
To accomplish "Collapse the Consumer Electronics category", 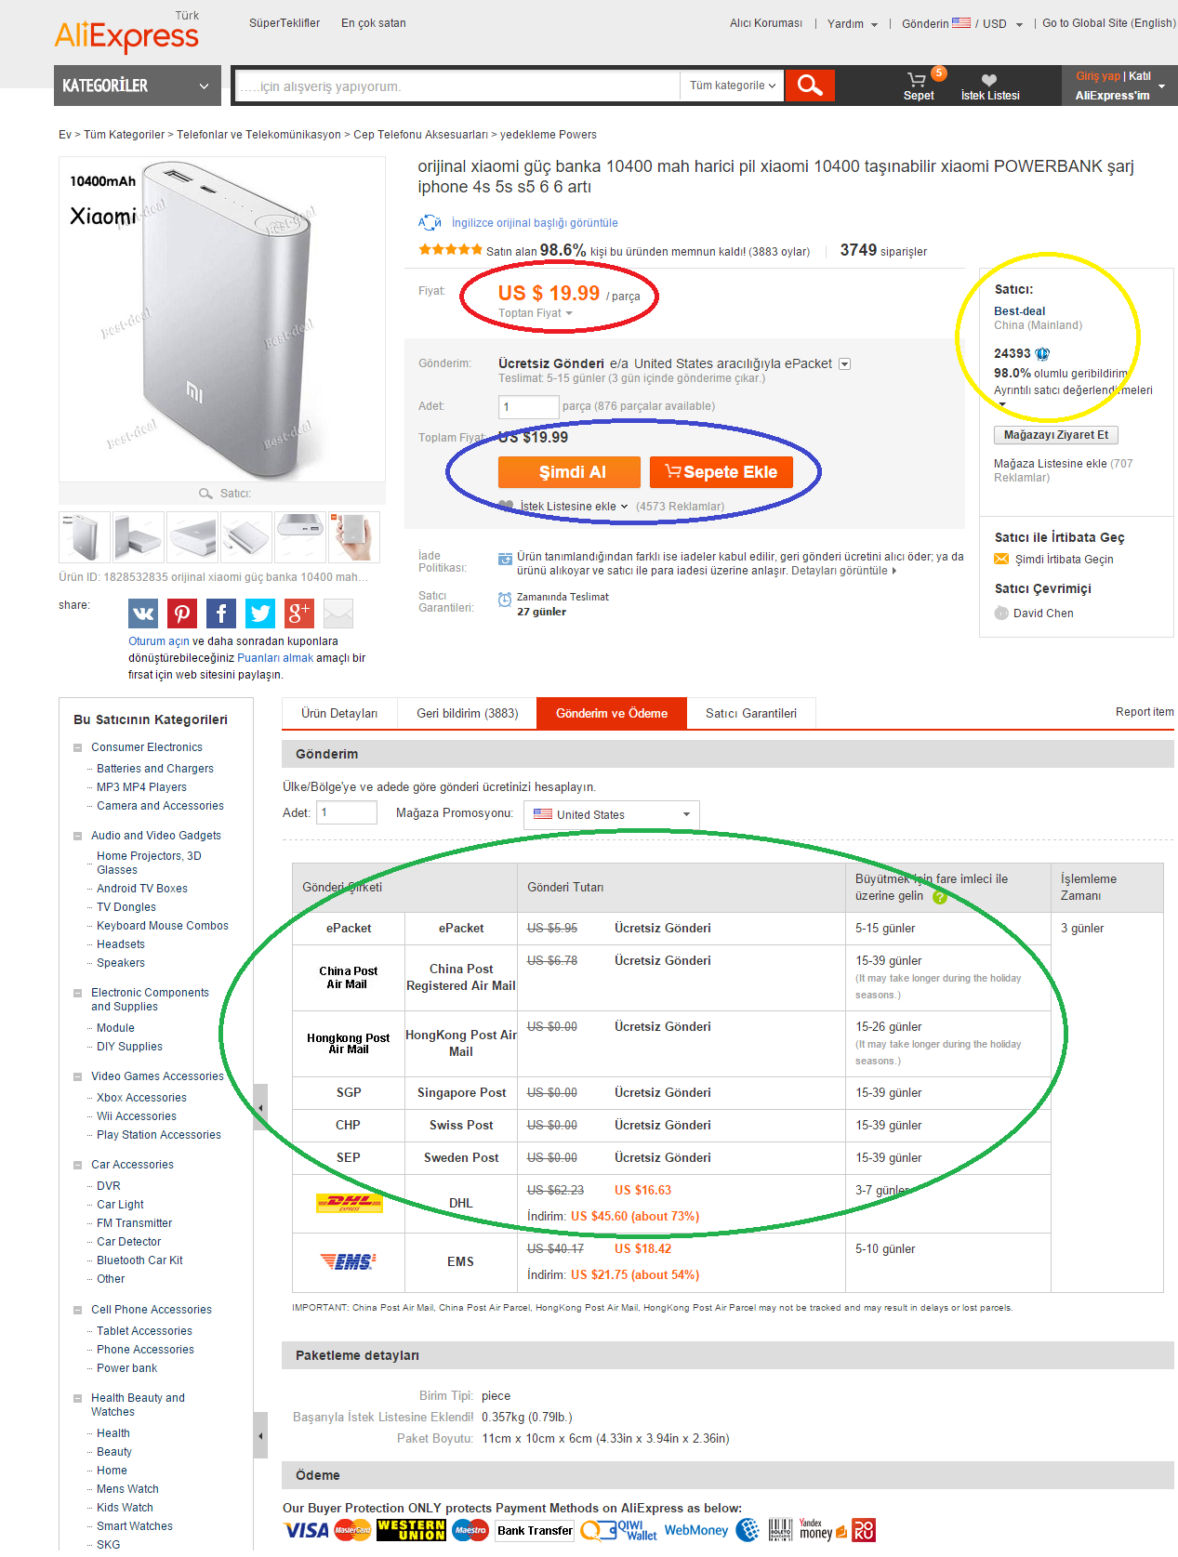I will (78, 747).
